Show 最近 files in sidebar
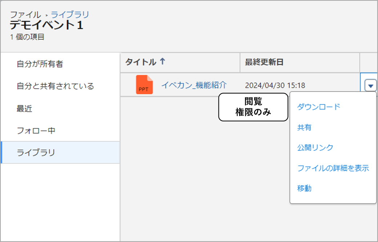 pyautogui.click(x=25, y=108)
